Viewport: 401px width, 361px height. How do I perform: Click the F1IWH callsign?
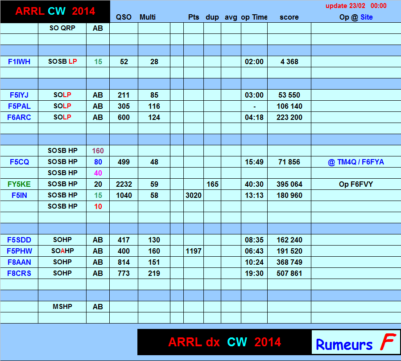pos(19,62)
